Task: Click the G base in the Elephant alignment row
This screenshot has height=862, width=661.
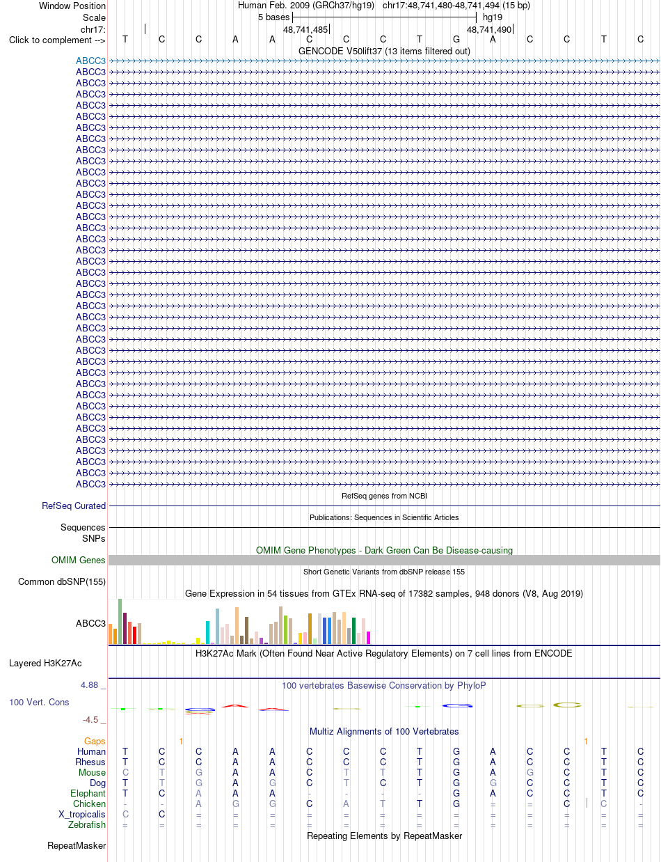Action: point(456,794)
